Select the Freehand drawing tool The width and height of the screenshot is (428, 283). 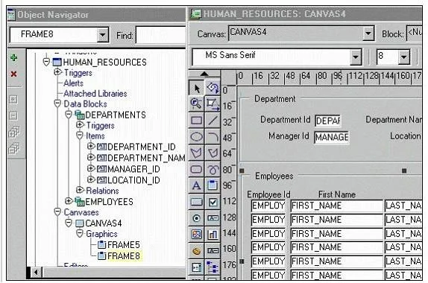(213, 169)
